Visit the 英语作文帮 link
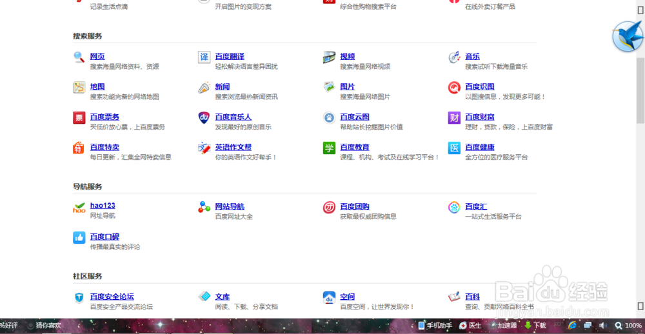645x334 pixels. pyautogui.click(x=233, y=147)
